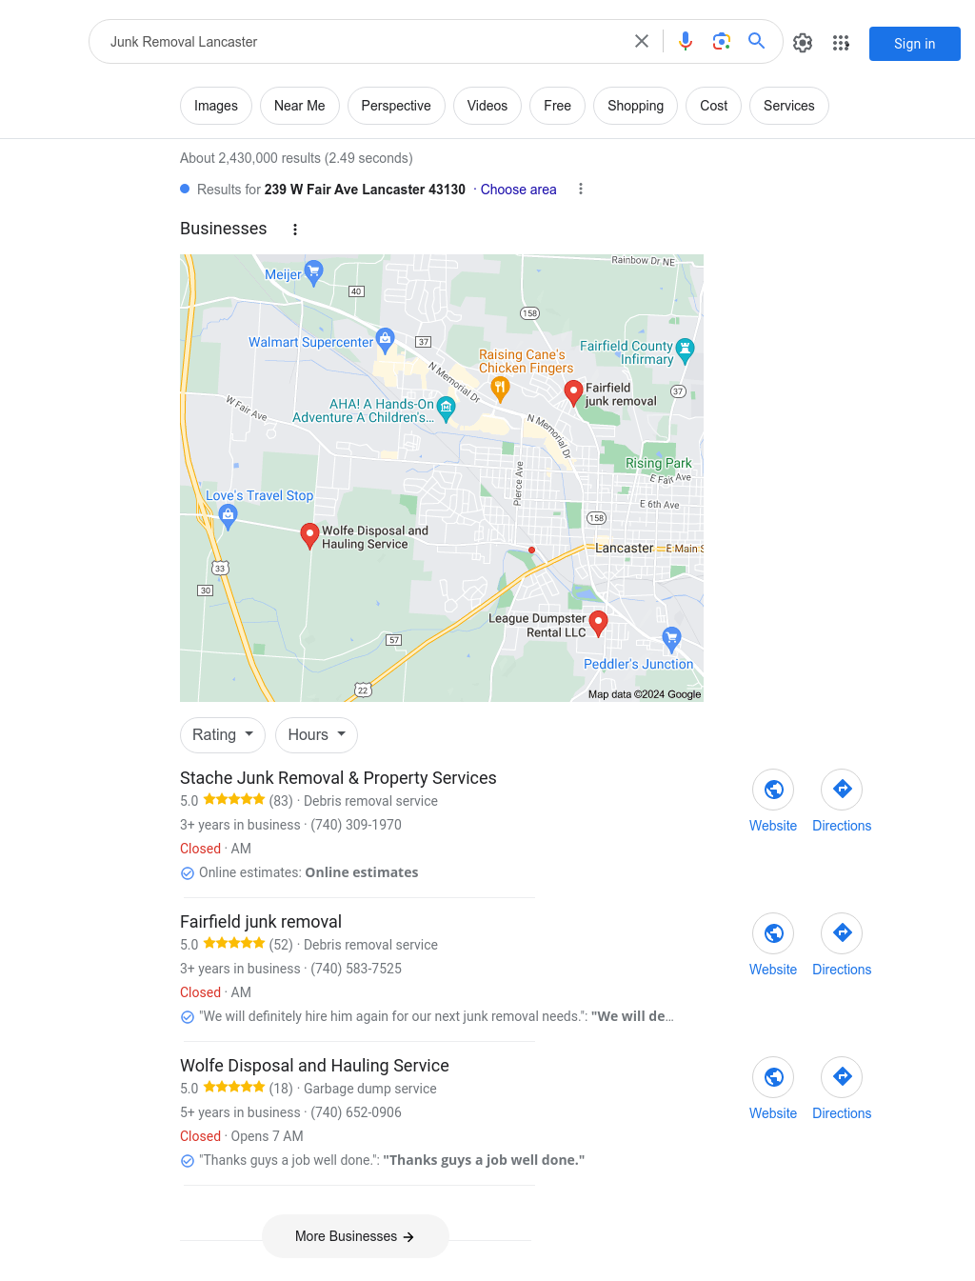Image resolution: width=975 pixels, height=1281 pixels.
Task: Click Wolfe Disposal map pin marker
Action: 309,536
